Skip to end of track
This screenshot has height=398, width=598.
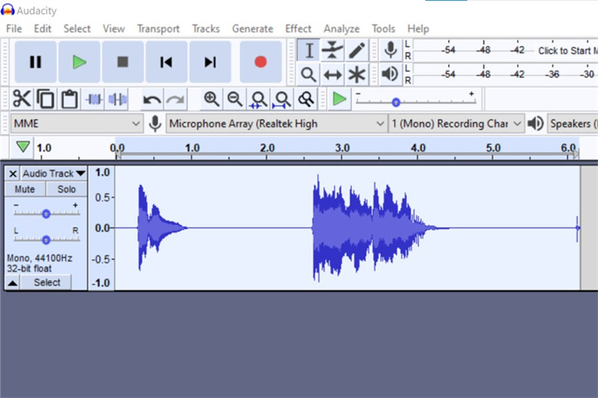tap(210, 62)
